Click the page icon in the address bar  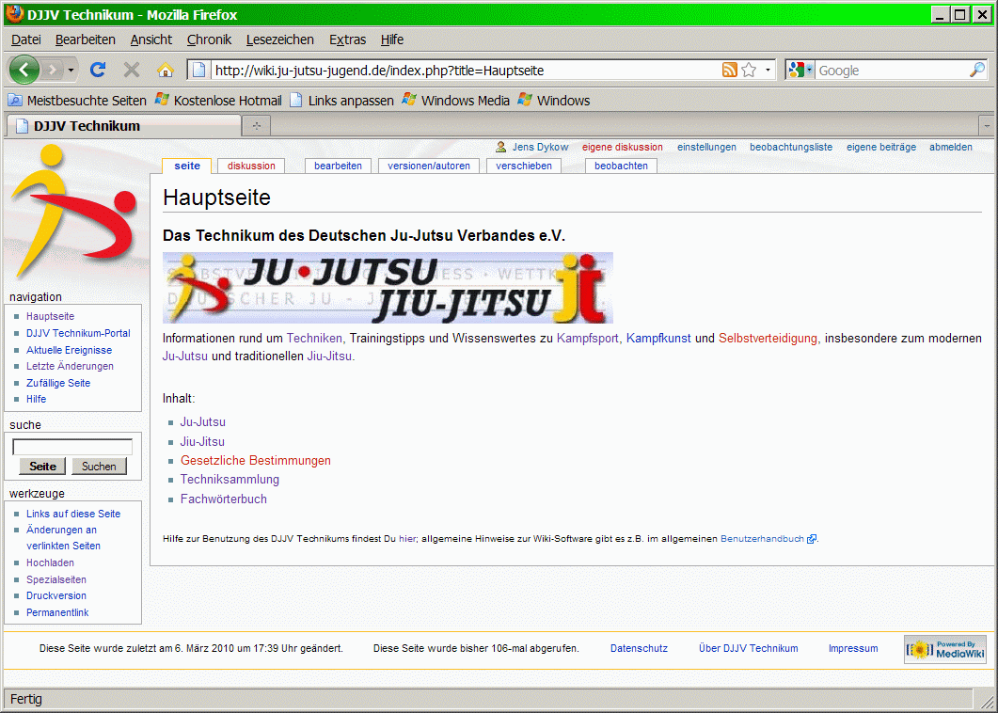click(198, 70)
